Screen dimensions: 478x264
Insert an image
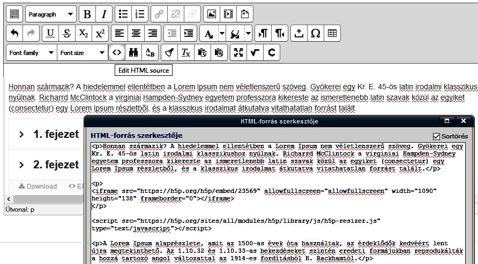(x=212, y=14)
